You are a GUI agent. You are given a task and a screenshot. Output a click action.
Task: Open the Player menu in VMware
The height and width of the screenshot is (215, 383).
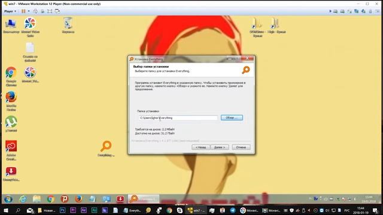[10, 11]
